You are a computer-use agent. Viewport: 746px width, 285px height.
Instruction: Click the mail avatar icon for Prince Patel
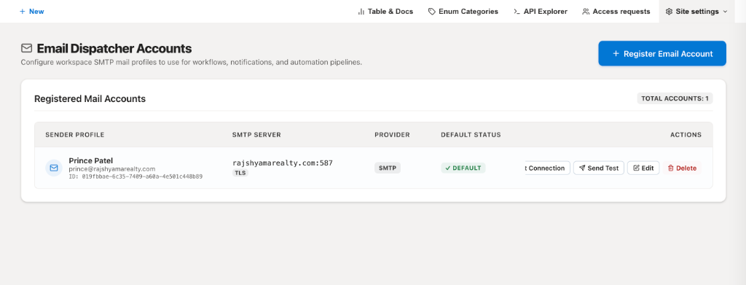click(54, 168)
